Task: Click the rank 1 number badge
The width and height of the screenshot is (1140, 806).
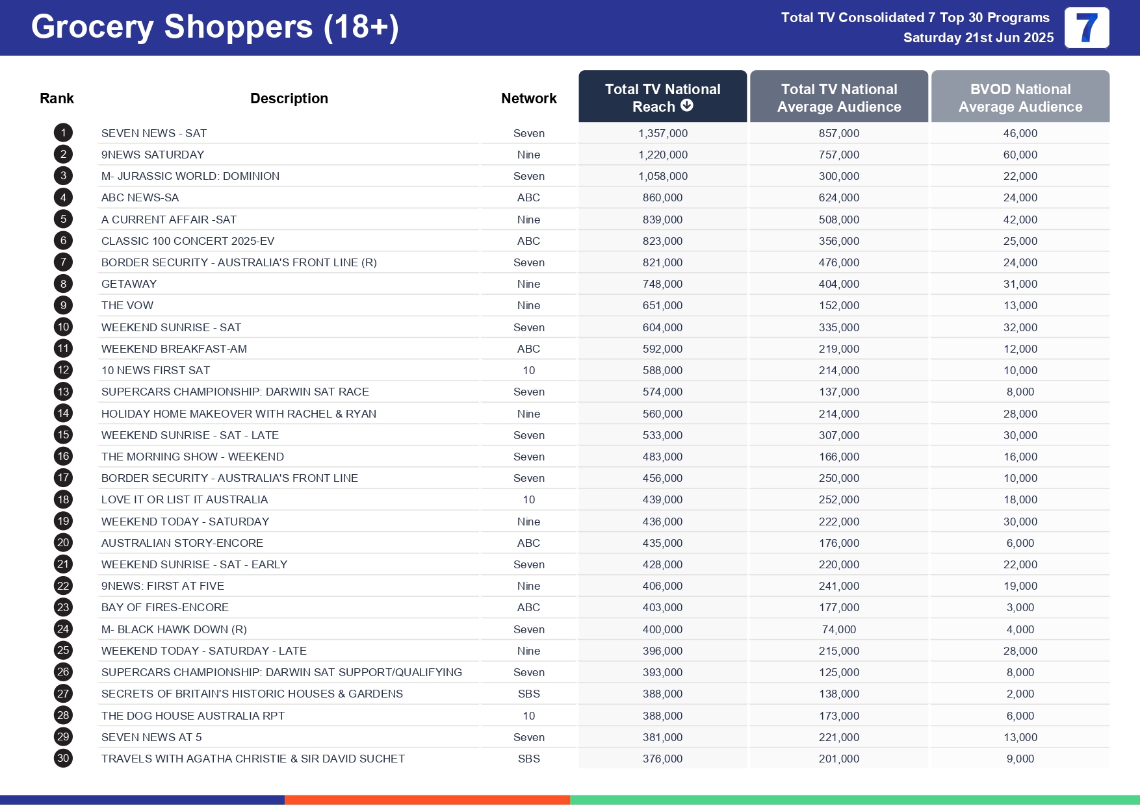Action: [x=63, y=133]
